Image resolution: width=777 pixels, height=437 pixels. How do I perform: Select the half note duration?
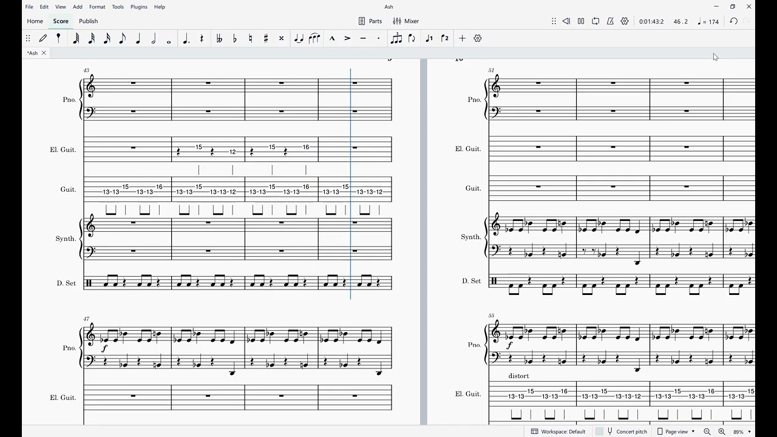click(153, 38)
